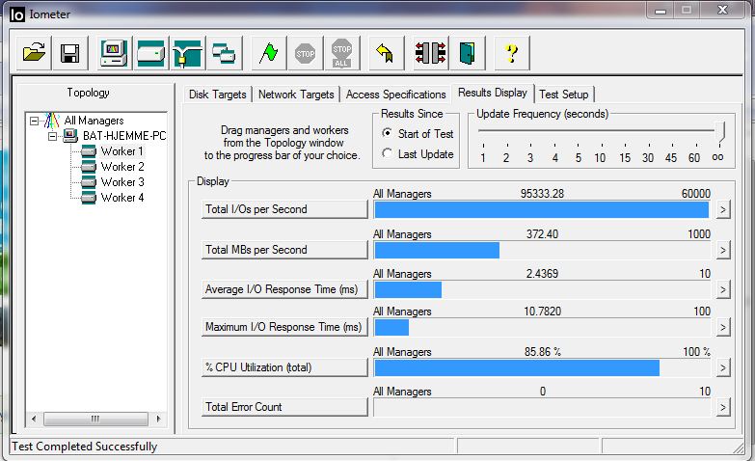Image resolution: width=755 pixels, height=461 pixels.
Task: Open About Iometer question mark icon
Action: coord(512,53)
